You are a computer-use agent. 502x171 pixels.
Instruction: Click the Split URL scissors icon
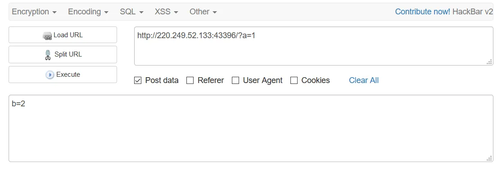click(48, 55)
